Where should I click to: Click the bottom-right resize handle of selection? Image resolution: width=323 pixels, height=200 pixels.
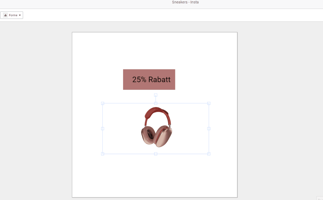point(209,154)
